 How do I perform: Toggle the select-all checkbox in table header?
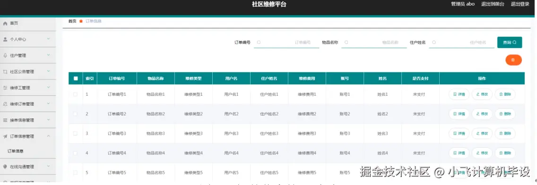click(75, 78)
